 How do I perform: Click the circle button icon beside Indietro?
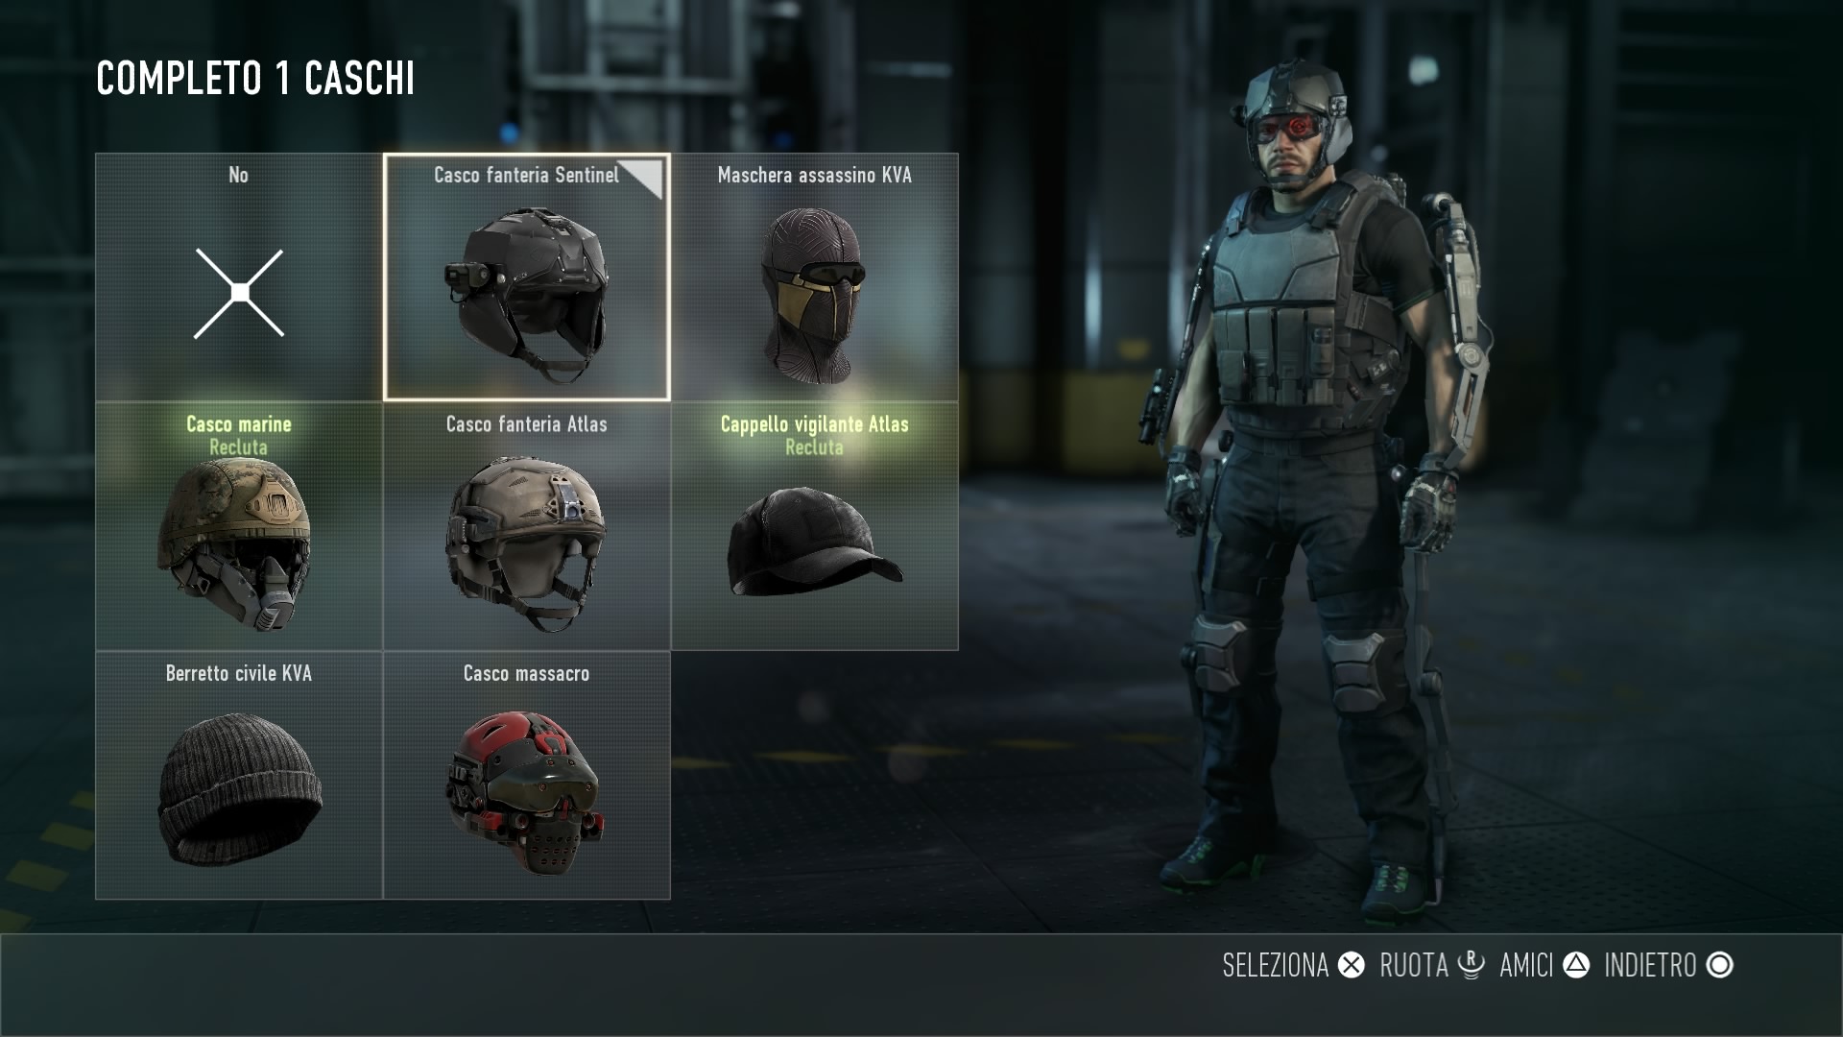[1720, 965]
